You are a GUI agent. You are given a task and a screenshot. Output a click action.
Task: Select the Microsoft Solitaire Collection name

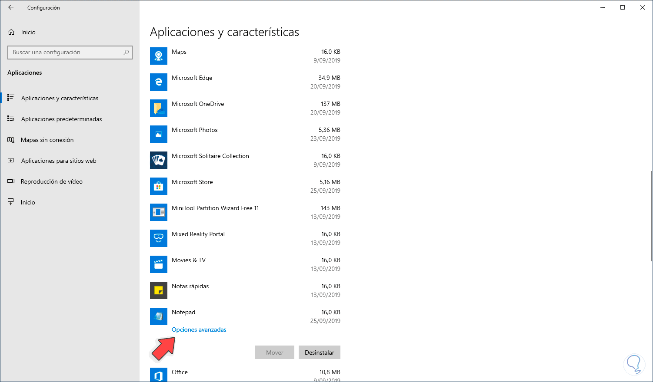210,156
